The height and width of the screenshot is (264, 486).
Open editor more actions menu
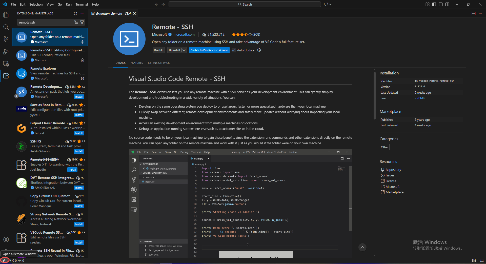(x=480, y=13)
